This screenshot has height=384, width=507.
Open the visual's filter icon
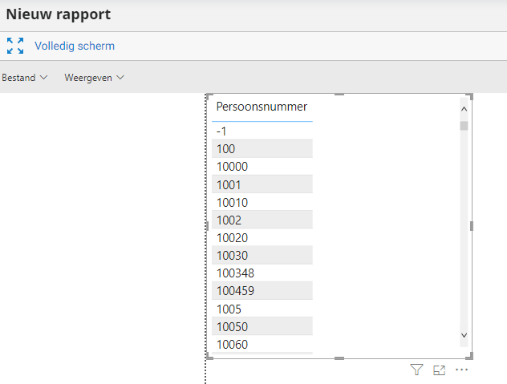point(416,370)
